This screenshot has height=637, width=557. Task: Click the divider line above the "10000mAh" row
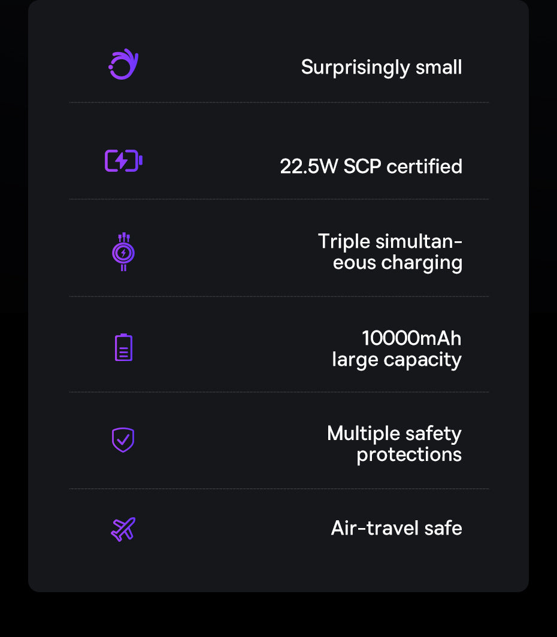click(278, 296)
